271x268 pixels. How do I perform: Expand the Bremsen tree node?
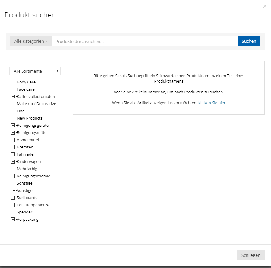pyautogui.click(x=13, y=147)
